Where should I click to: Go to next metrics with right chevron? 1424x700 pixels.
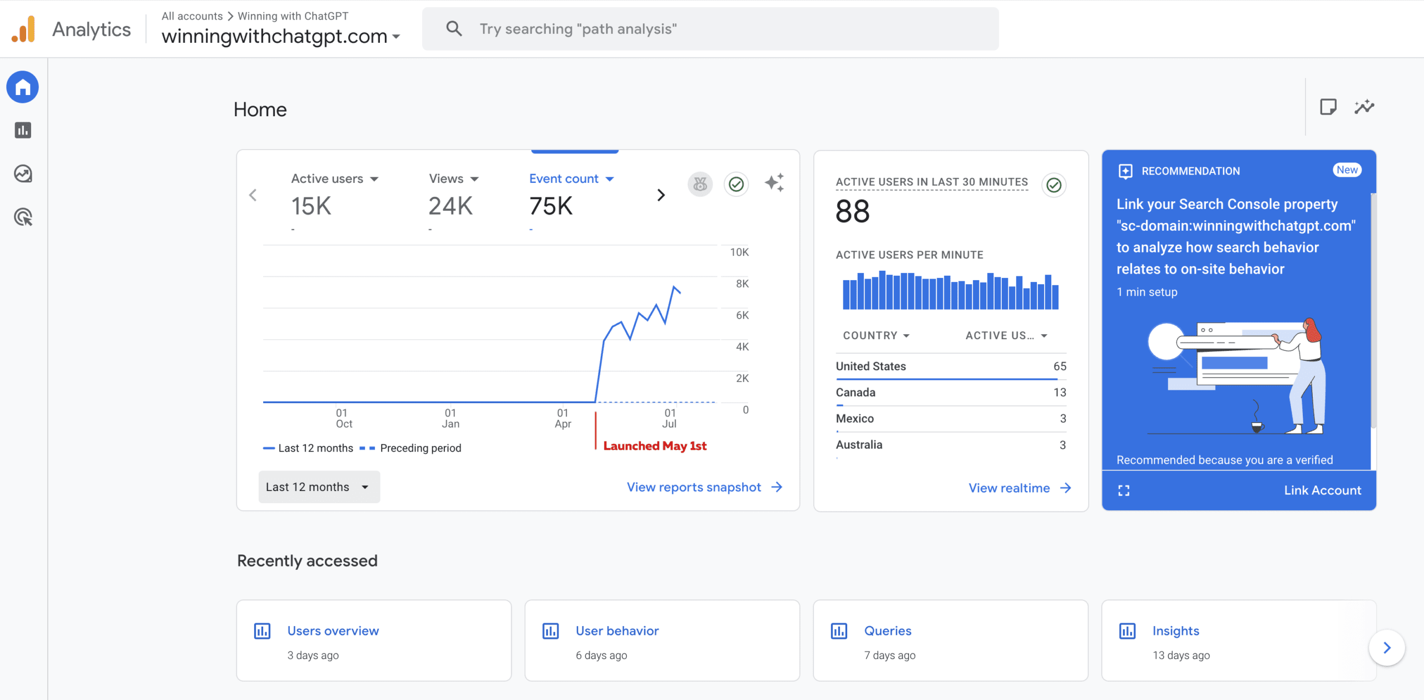(x=661, y=195)
